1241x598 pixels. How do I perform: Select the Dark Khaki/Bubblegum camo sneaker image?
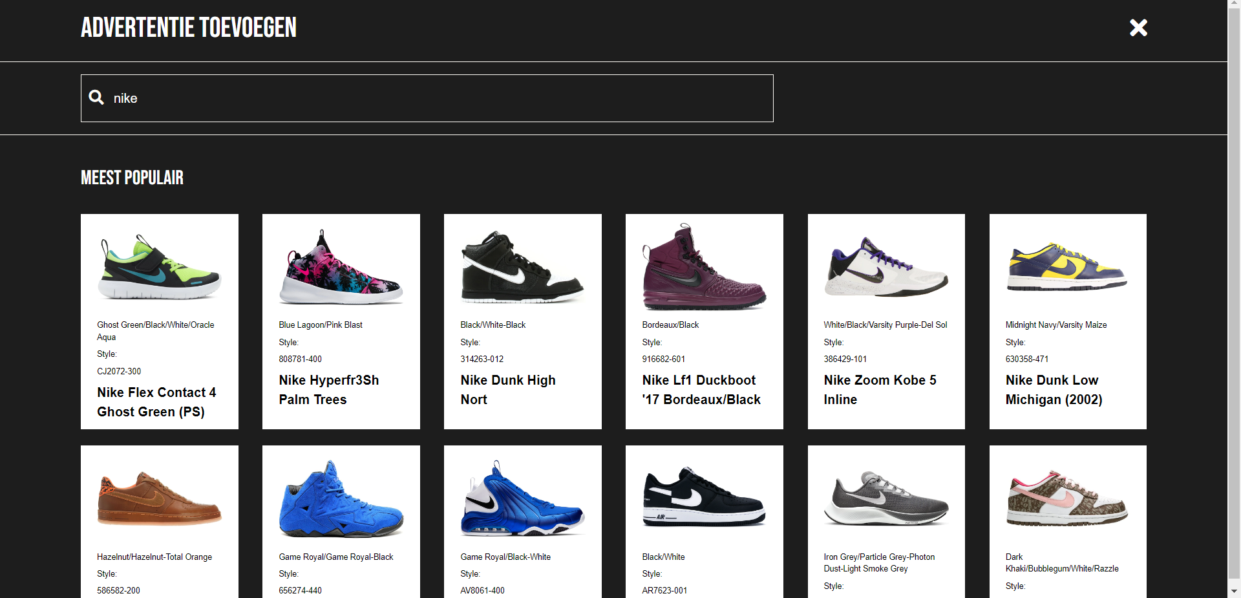tap(1068, 499)
